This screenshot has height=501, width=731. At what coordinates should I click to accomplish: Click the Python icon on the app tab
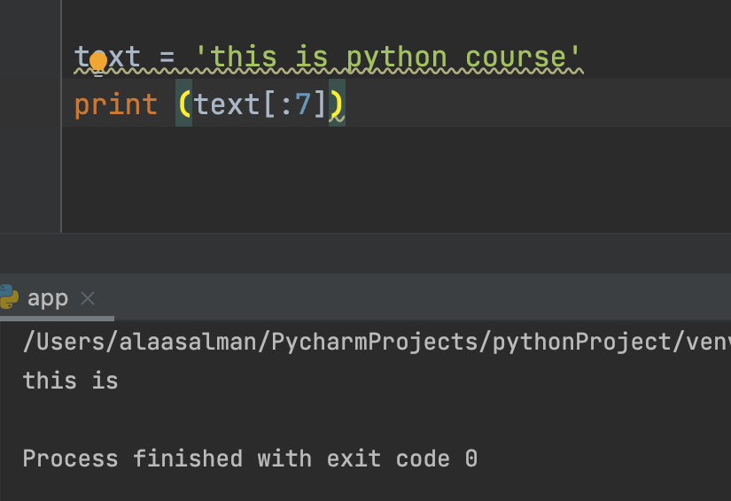pos(9,297)
